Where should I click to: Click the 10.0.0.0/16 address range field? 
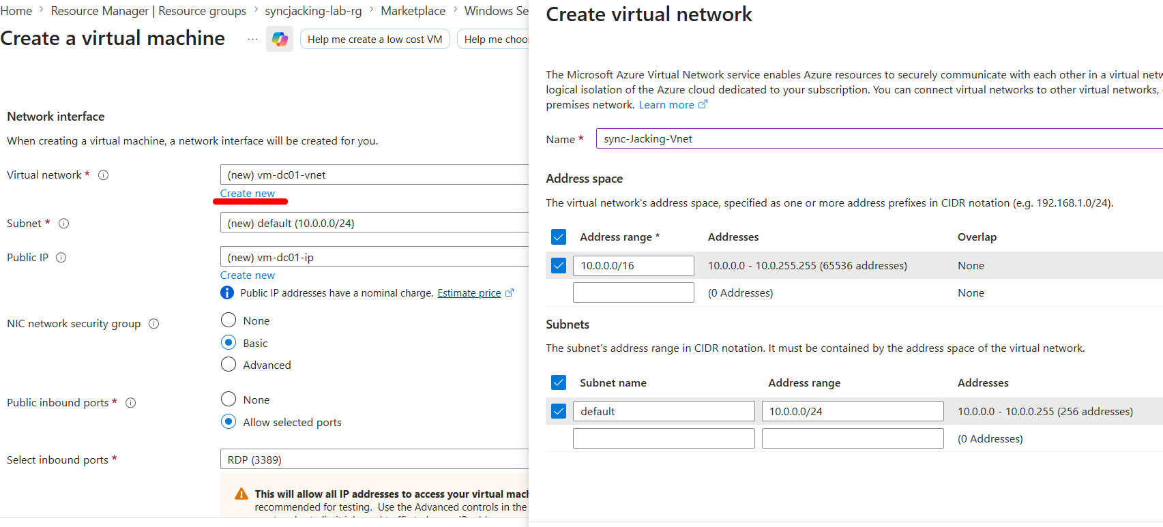pos(634,266)
